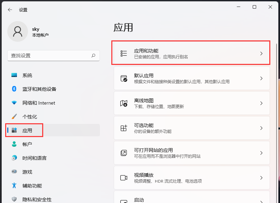Open 帐户 settings category
This screenshot has width=280, height=203.
point(27,144)
